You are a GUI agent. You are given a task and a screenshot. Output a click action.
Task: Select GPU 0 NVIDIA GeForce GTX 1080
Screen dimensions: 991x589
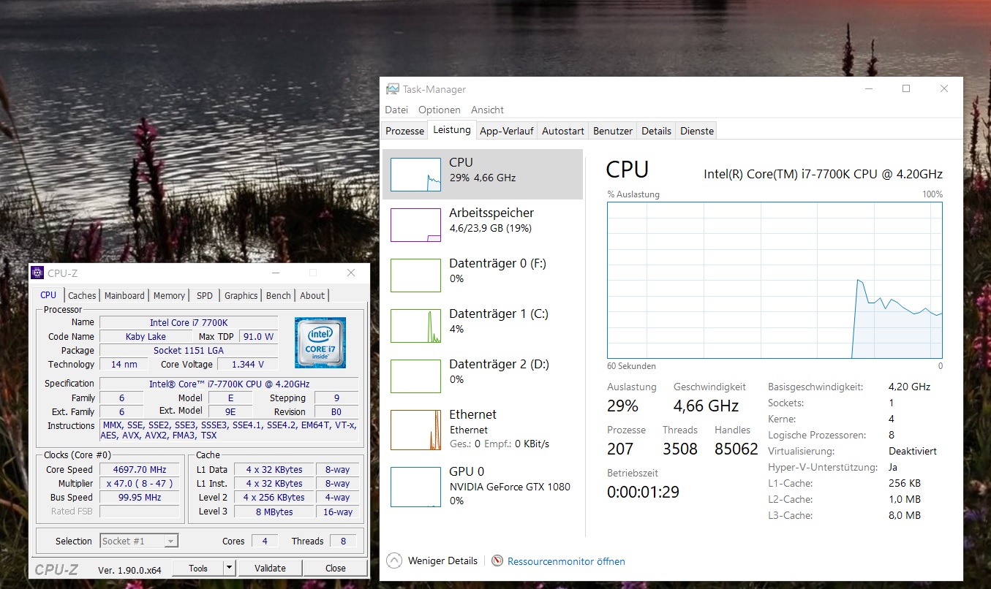point(483,486)
